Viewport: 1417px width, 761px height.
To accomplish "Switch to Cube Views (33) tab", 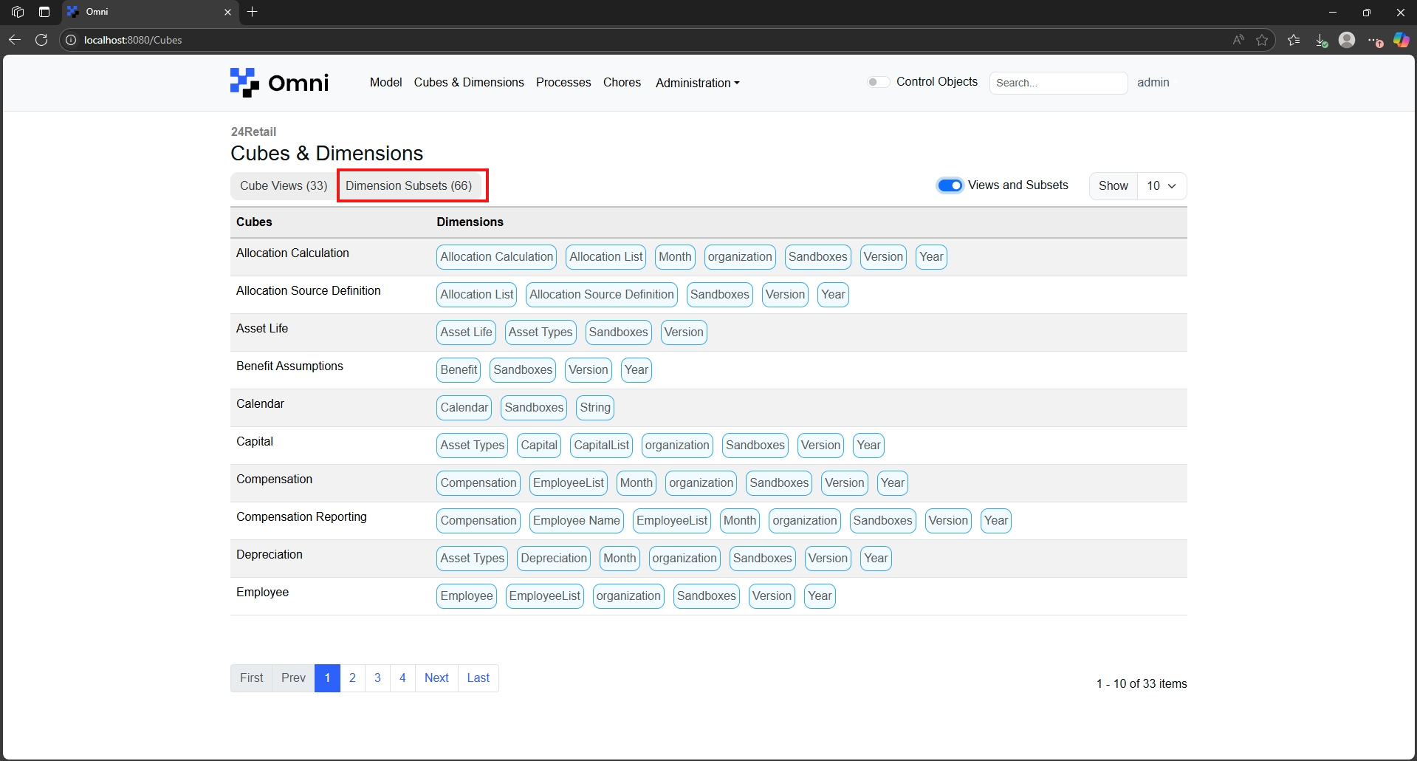I will pos(284,185).
